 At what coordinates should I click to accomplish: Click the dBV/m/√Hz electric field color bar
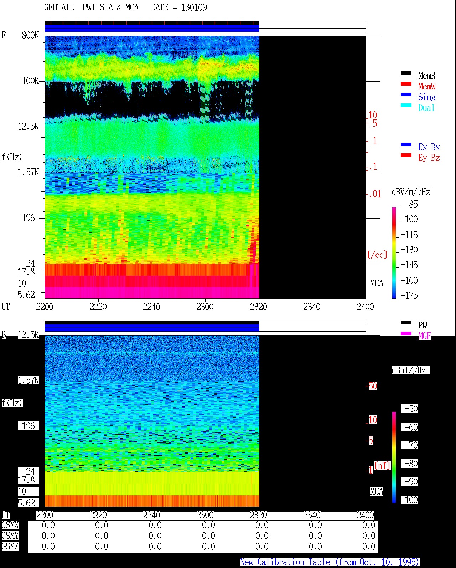tap(394, 252)
